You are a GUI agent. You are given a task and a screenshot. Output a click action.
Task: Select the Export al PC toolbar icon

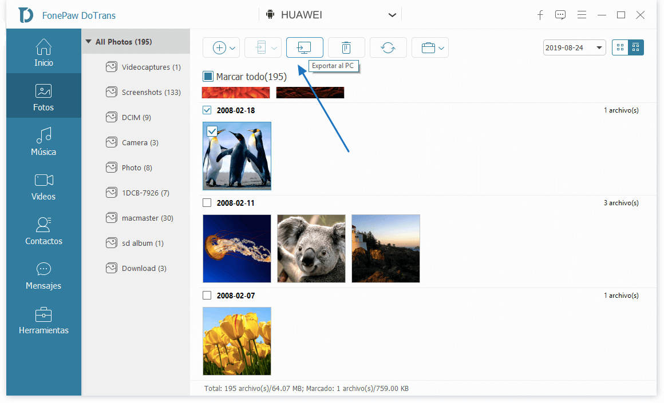point(305,47)
